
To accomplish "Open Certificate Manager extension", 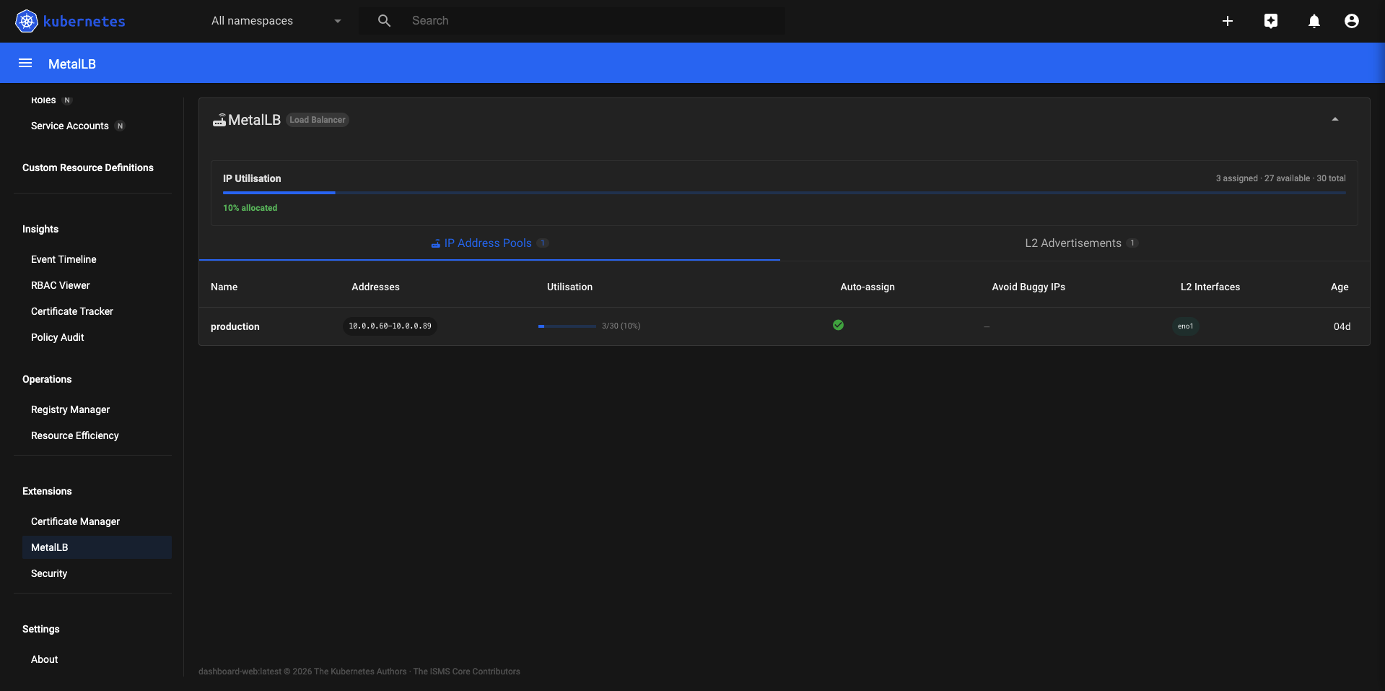I will [76, 521].
